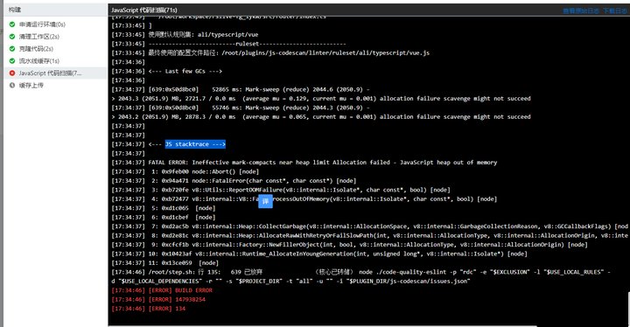Image resolution: width=630 pixels, height=327 pixels.
Task: Click the red '[ERROR] 147938254' line
Action: [158, 300]
